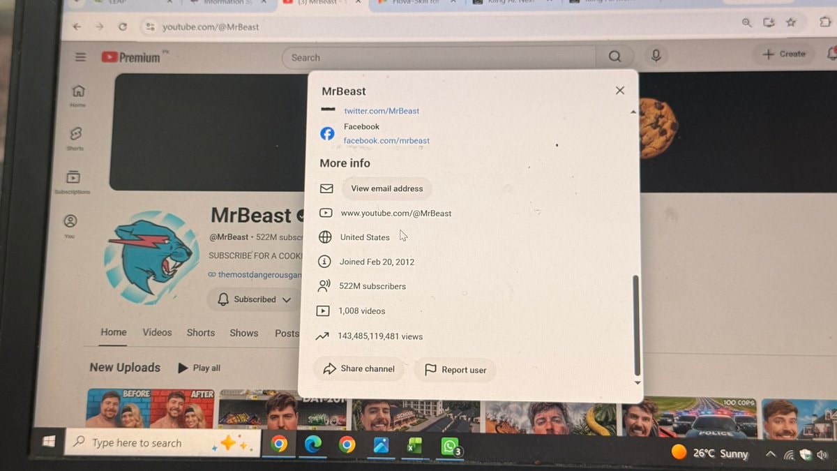Click the Create button
This screenshot has width=837, height=471.
click(x=783, y=54)
